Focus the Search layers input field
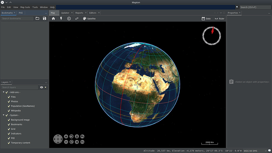 pos(20,87)
